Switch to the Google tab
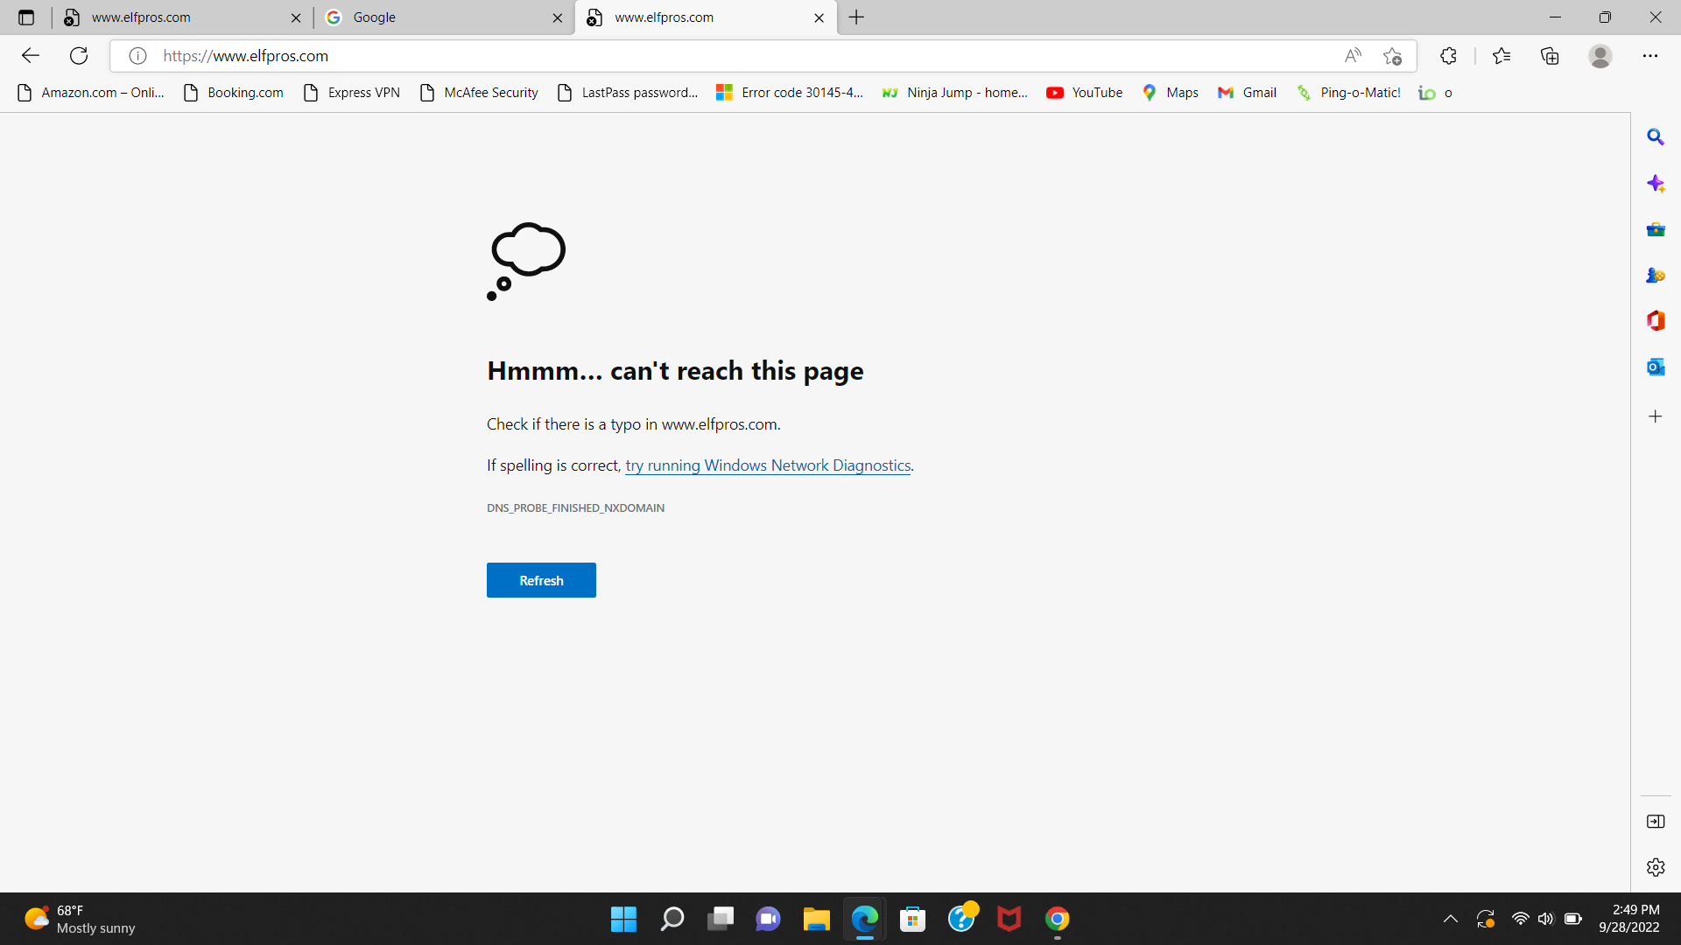 tap(438, 17)
